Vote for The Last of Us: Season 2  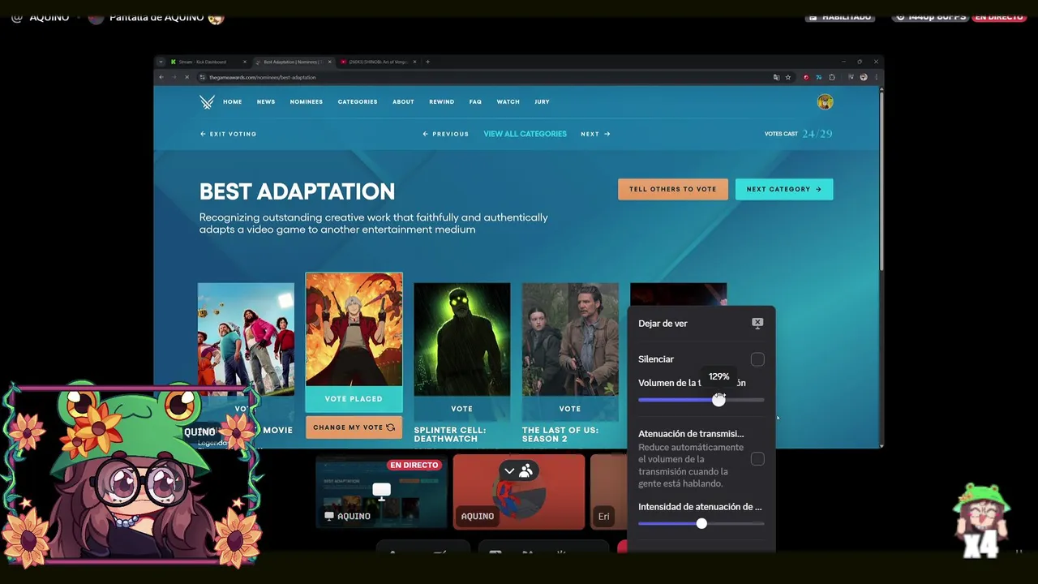pos(570,409)
